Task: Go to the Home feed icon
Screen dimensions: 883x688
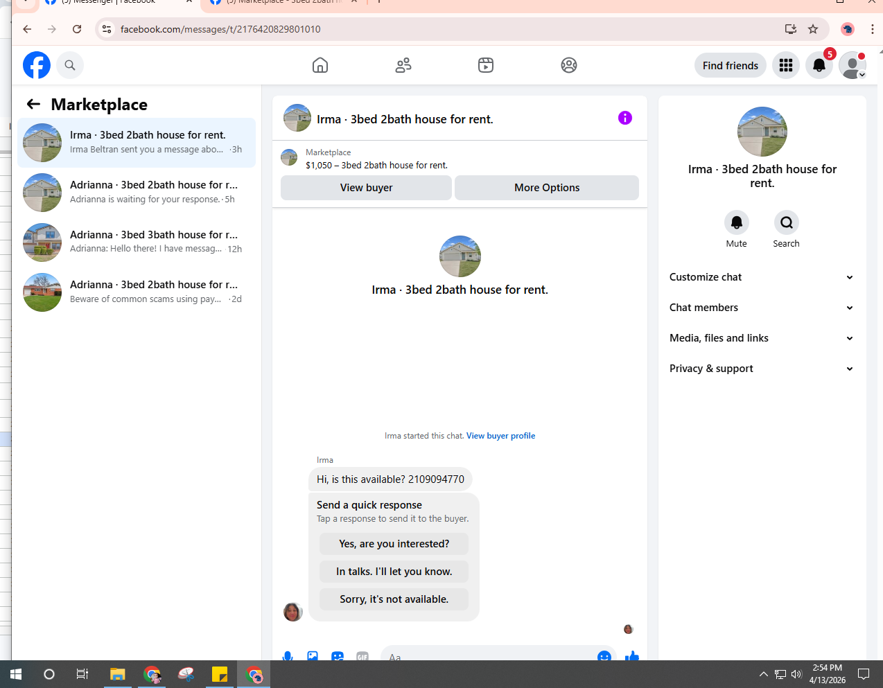Action: click(x=320, y=65)
